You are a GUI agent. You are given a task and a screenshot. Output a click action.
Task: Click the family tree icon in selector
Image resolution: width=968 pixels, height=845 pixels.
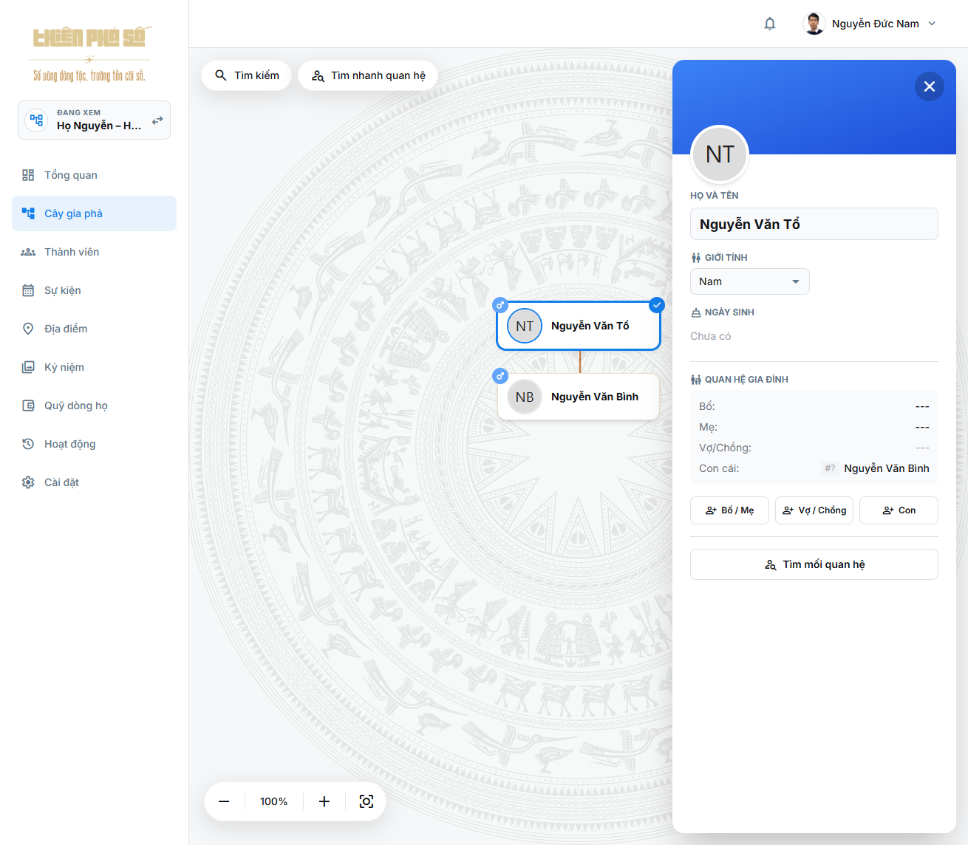tap(36, 120)
